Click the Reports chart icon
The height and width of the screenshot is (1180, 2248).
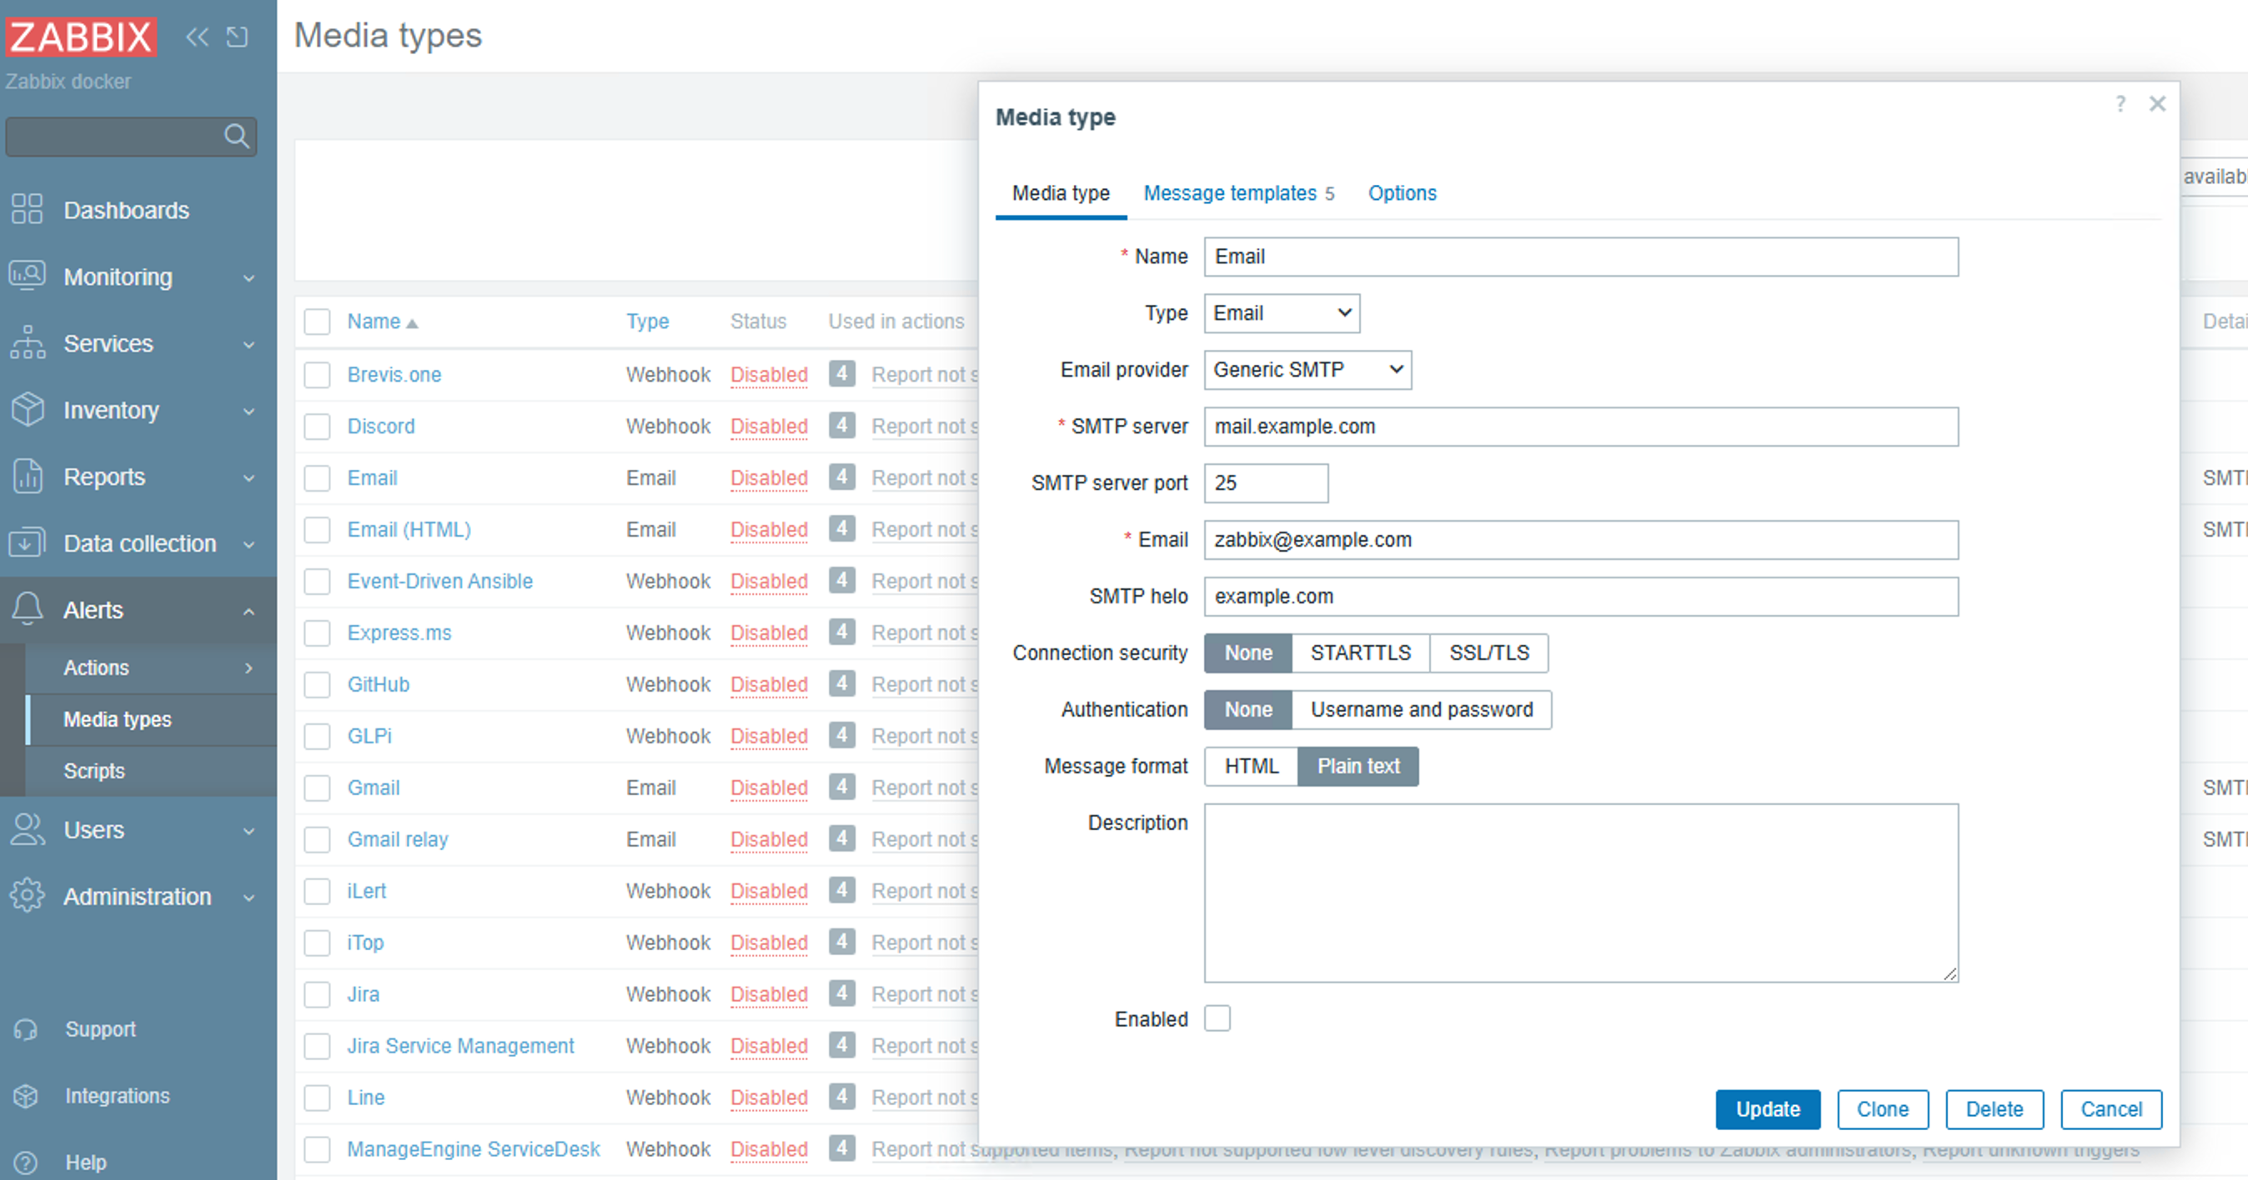27,476
